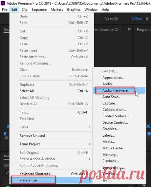Click the search magnifier icon in Project panel
The image size is (151, 187).
pyautogui.click(x=8, y=173)
